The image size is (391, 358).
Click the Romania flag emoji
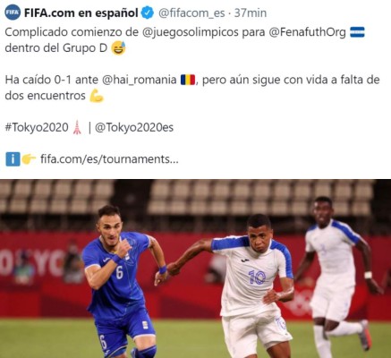click(x=188, y=80)
